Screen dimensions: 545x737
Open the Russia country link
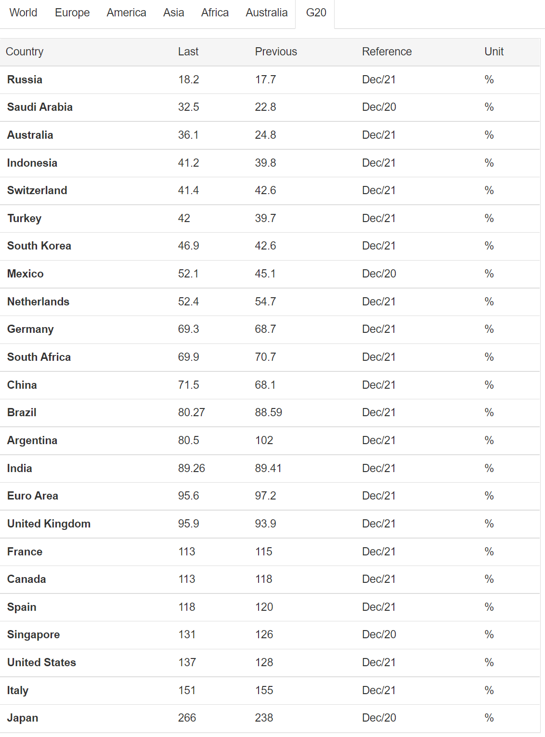(x=25, y=79)
